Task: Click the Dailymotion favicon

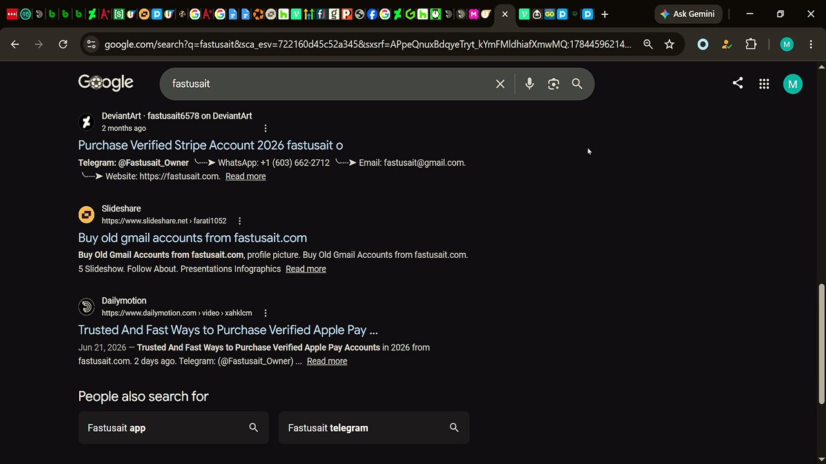Action: tap(86, 307)
